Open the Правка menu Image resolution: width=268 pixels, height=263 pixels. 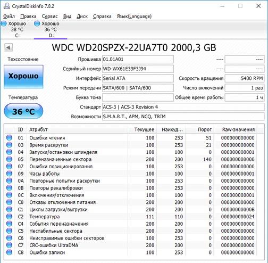pyautogui.click(x=28, y=17)
